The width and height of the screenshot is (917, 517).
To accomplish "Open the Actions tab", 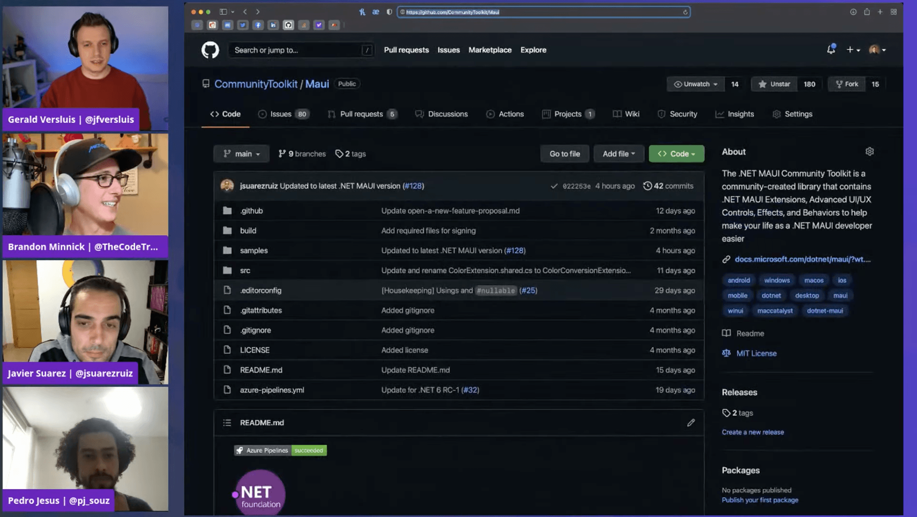I will (x=505, y=114).
